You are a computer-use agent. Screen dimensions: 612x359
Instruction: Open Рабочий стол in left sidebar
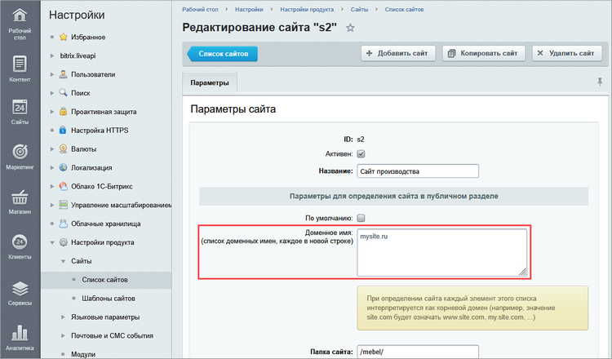click(x=20, y=21)
